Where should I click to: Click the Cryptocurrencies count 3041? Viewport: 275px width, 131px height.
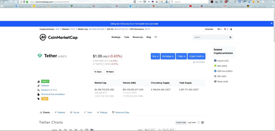click(57, 29)
